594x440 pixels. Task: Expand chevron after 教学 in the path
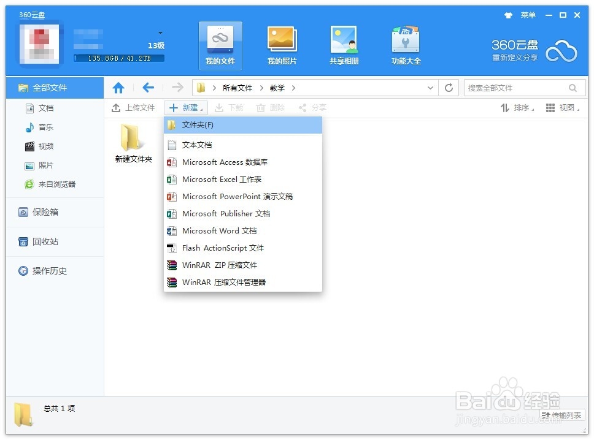coord(293,88)
